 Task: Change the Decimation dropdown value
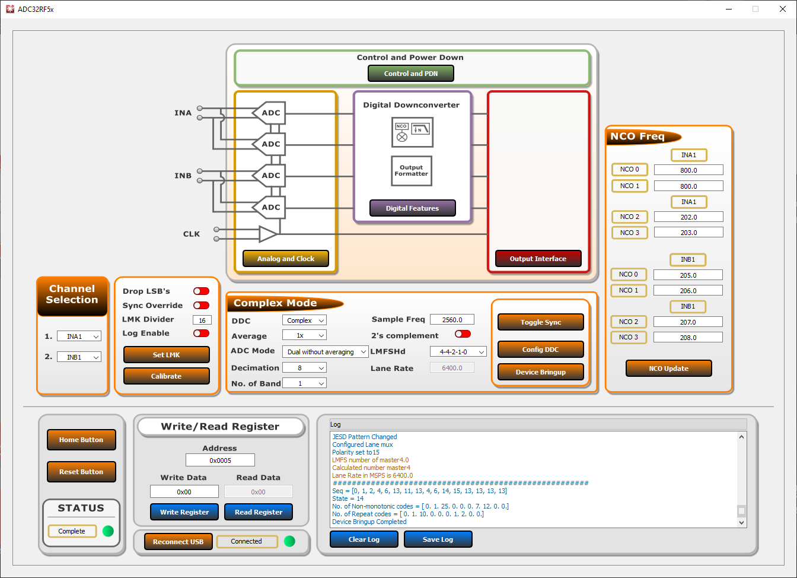304,367
